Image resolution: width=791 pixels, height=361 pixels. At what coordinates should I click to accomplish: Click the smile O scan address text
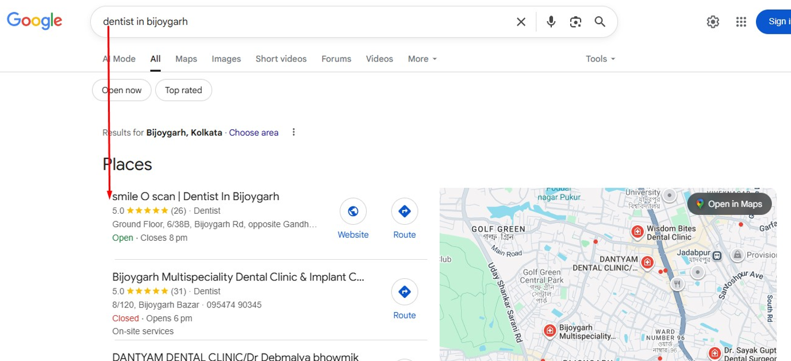[215, 224]
